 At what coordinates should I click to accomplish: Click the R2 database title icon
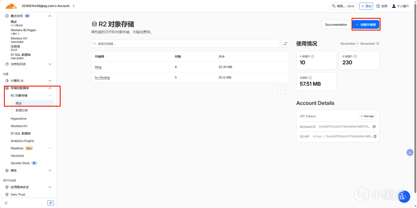94,24
